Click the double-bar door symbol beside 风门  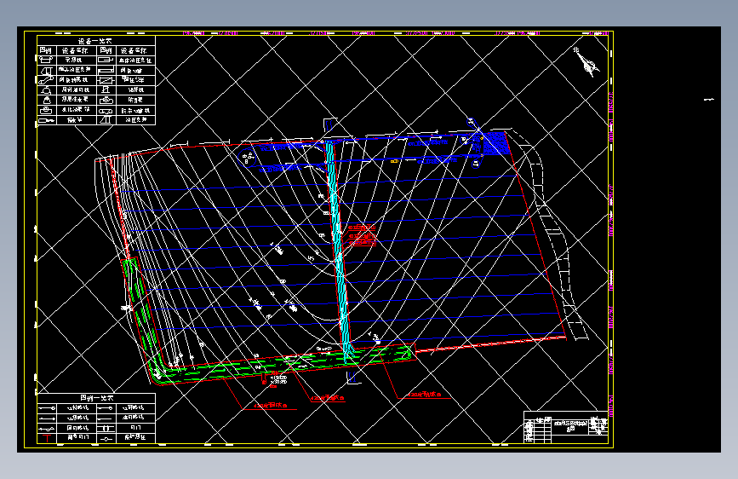tap(106, 428)
